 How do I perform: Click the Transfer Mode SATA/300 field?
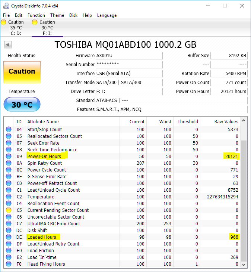point(129,83)
